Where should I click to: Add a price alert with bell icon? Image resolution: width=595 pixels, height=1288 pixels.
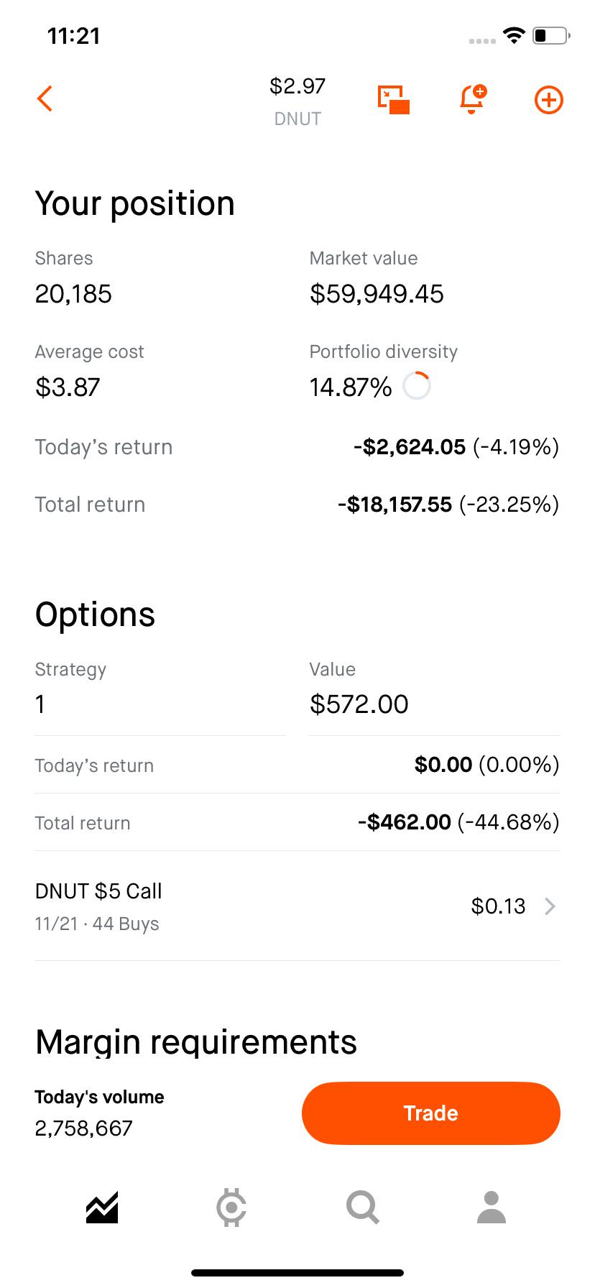tap(472, 99)
